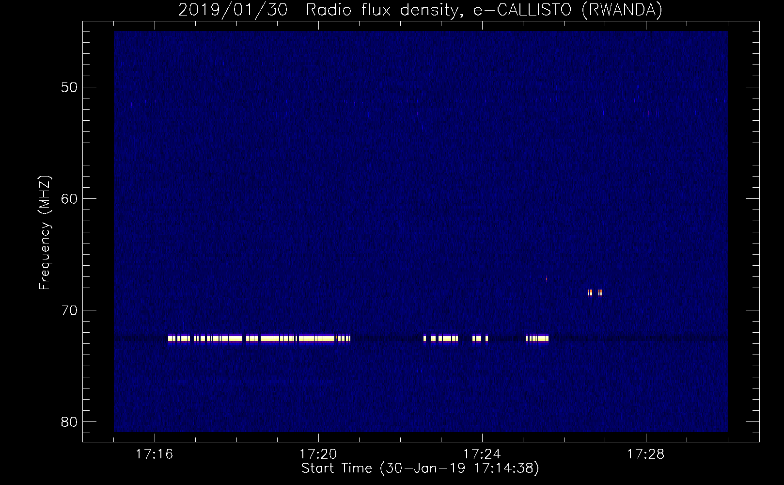Click the plot title "Radio flux density, e-CALLISTO (RWANDA)"
Screen dimensions: 784x485
point(484,10)
